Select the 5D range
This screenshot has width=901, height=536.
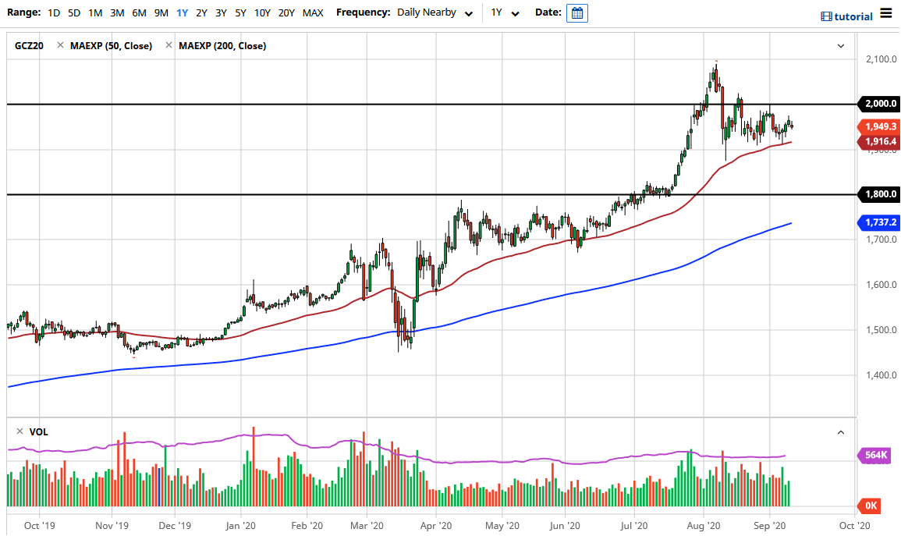click(74, 12)
